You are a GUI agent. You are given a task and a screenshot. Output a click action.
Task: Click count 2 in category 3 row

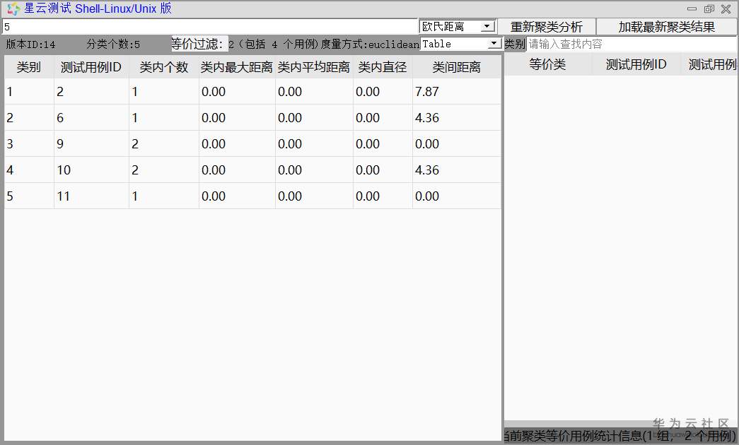[163, 143]
